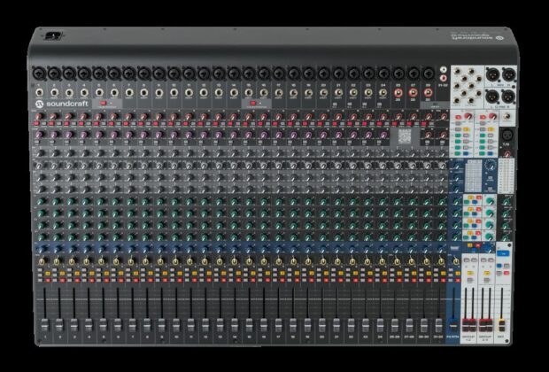
Task: Click the power switch on the rear top
Action: [x=54, y=36]
